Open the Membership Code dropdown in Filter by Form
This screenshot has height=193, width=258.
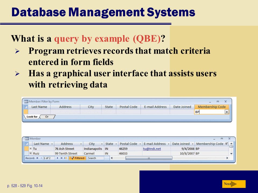[227, 112]
